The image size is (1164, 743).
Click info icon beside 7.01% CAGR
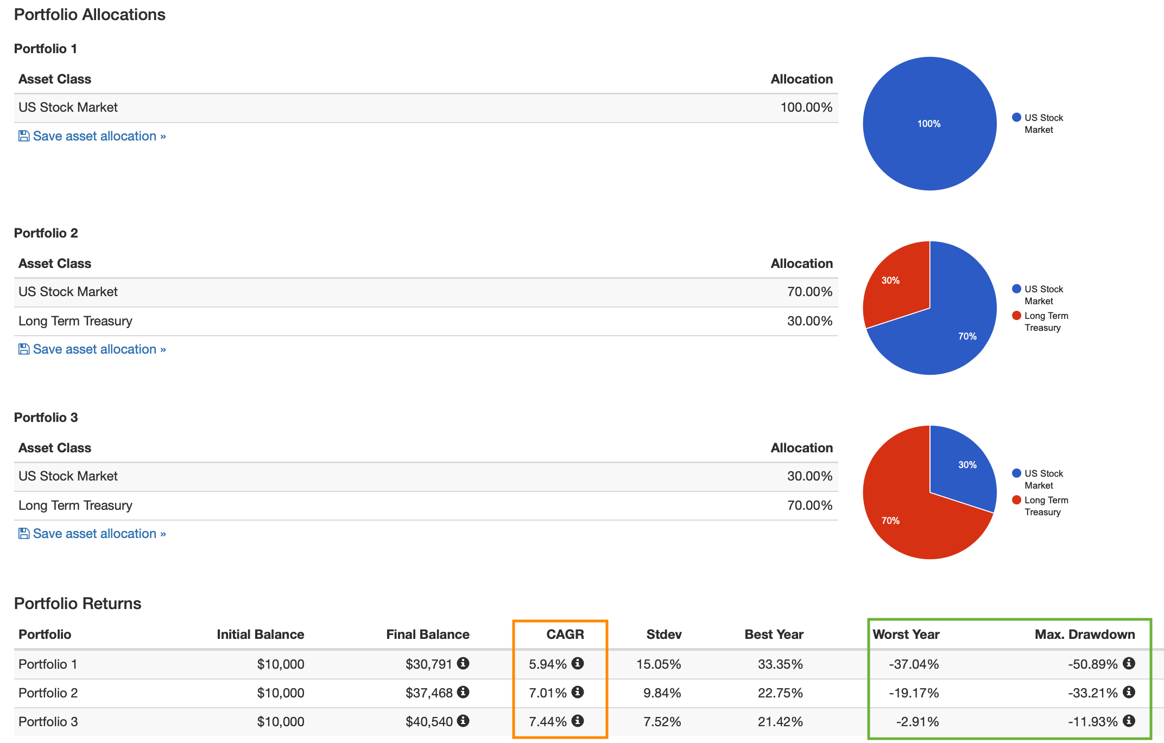578,692
